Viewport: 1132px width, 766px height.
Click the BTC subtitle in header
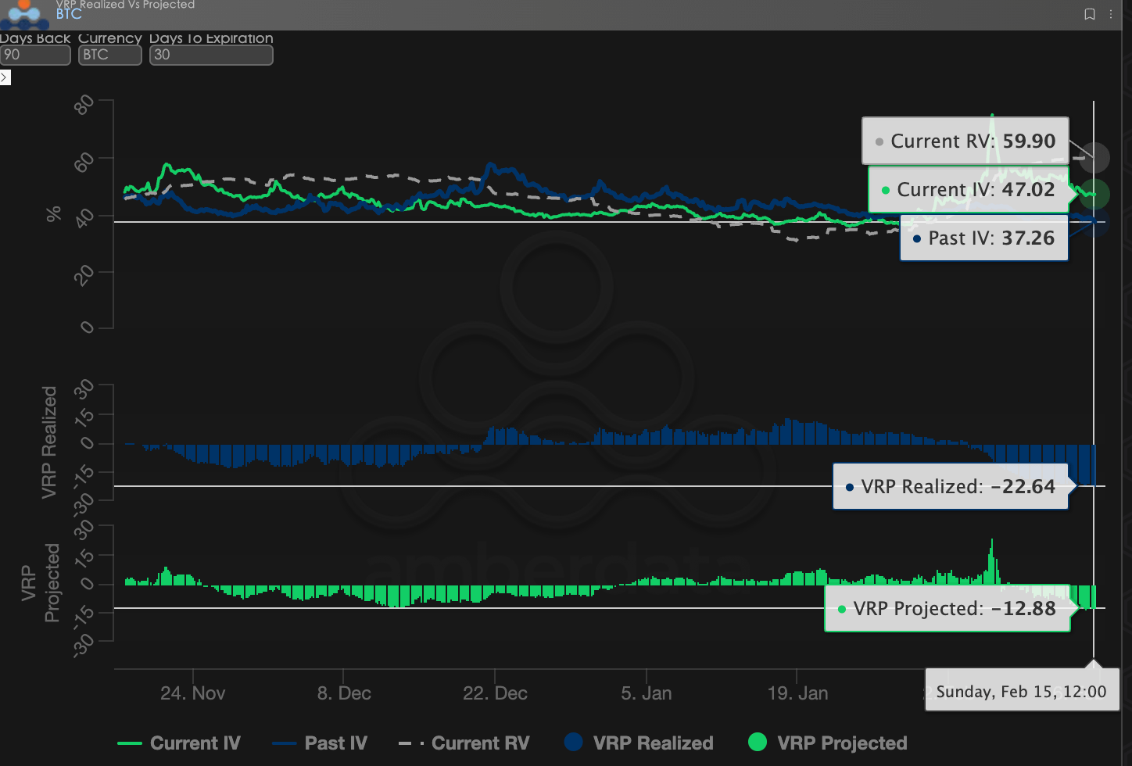point(69,14)
